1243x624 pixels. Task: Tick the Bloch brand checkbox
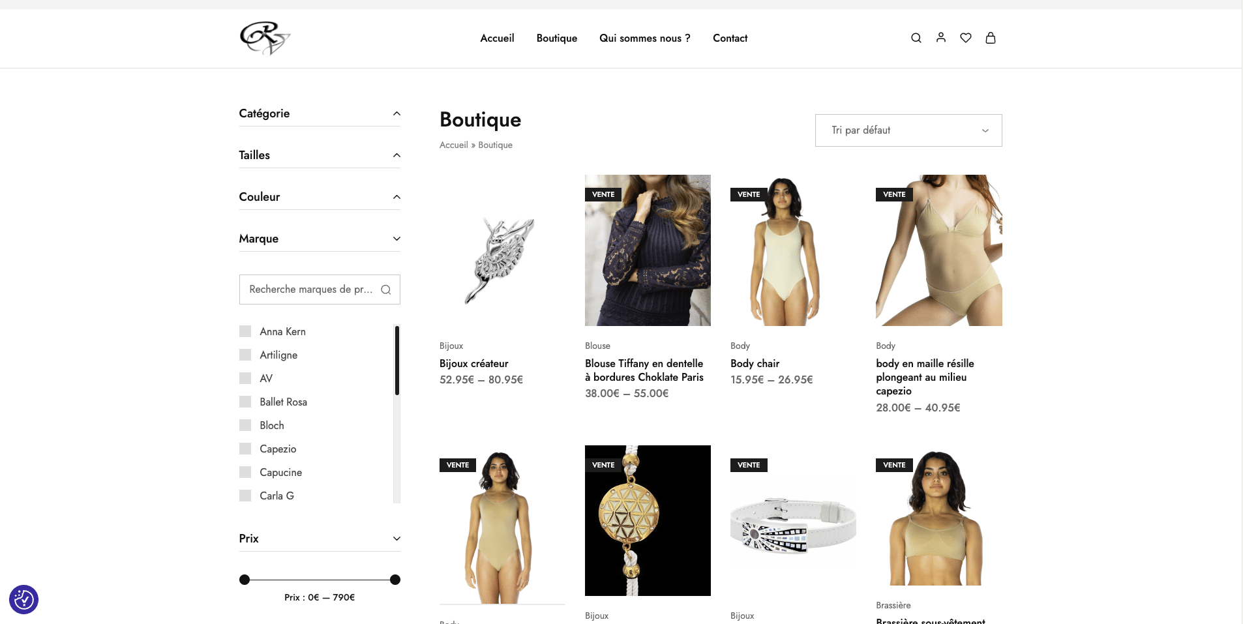point(245,425)
